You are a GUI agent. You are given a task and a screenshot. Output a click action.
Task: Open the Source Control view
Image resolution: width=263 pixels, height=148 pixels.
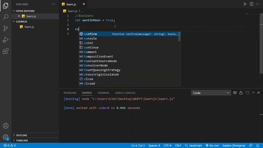pyautogui.click(x=5, y=28)
